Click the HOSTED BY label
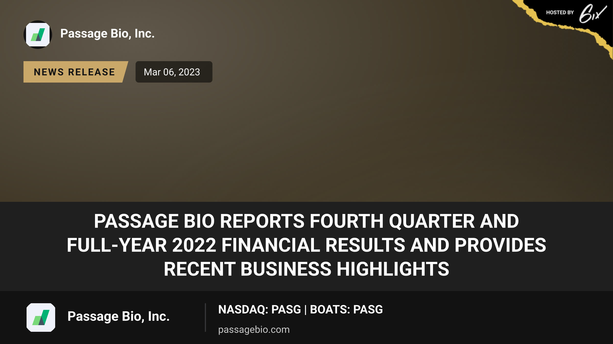This screenshot has height=344, width=613. pos(560,12)
